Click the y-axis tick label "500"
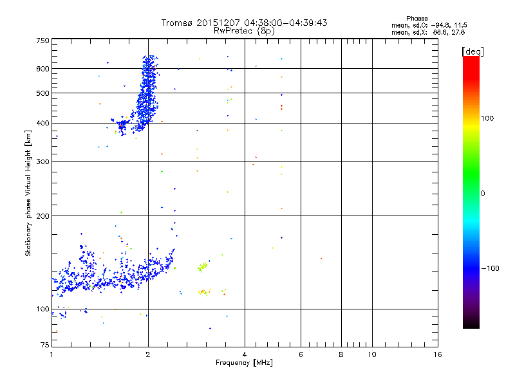 click(x=42, y=93)
